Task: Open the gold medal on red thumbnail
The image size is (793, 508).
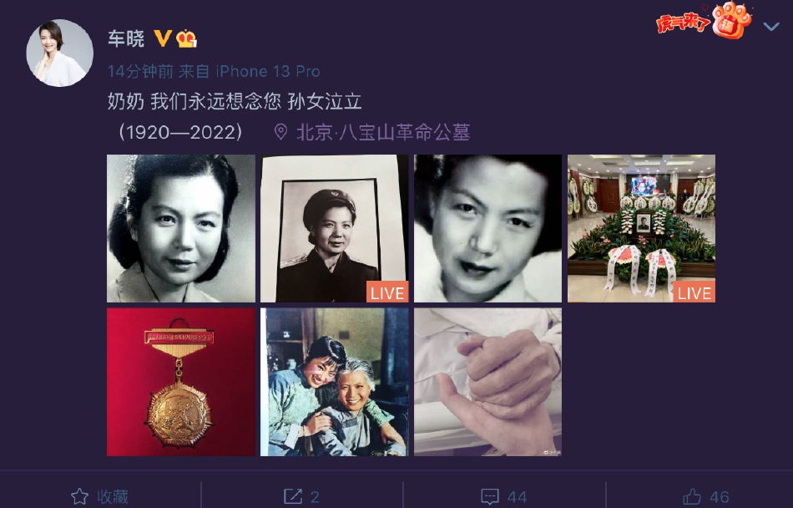Action: (181, 382)
